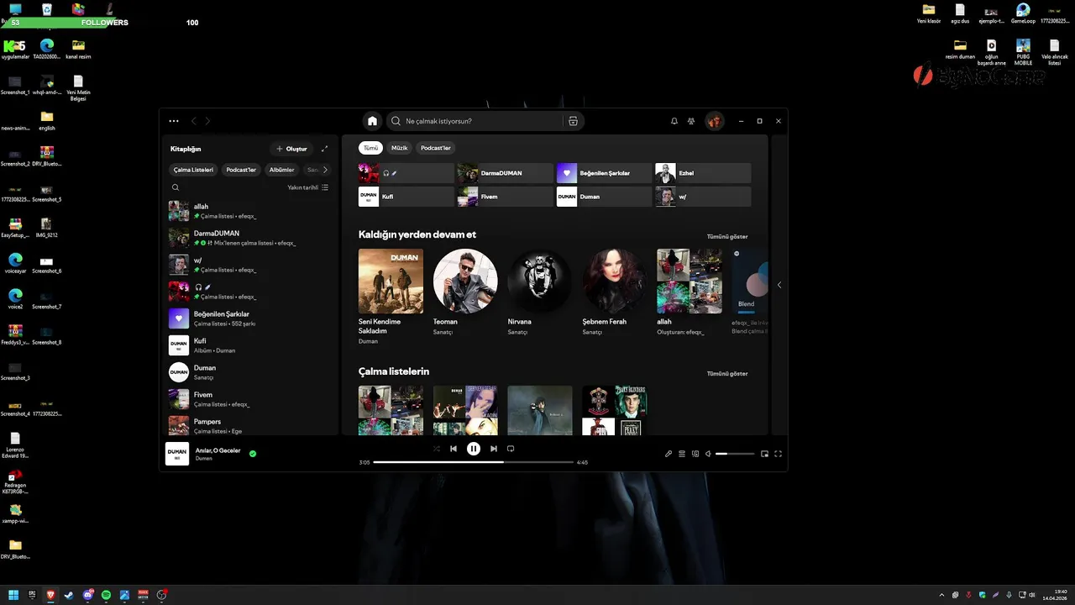Open the mini player icon

point(764,454)
